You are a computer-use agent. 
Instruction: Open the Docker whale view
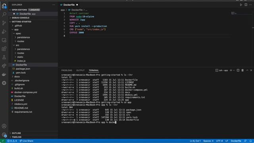click(x=4, y=74)
